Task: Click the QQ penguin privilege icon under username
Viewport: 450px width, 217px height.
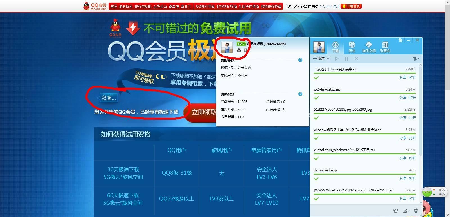Action: coord(239,50)
